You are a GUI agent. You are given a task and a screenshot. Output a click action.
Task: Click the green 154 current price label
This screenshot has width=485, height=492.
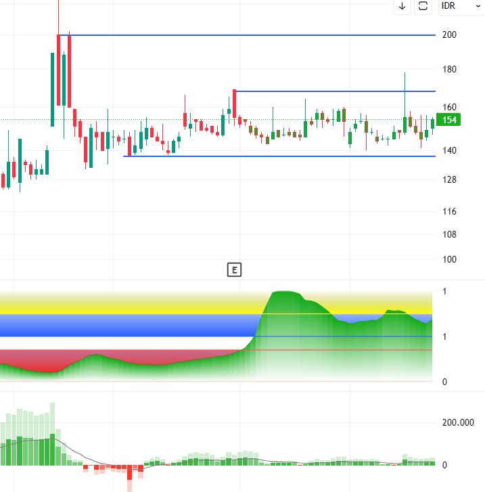(x=448, y=120)
